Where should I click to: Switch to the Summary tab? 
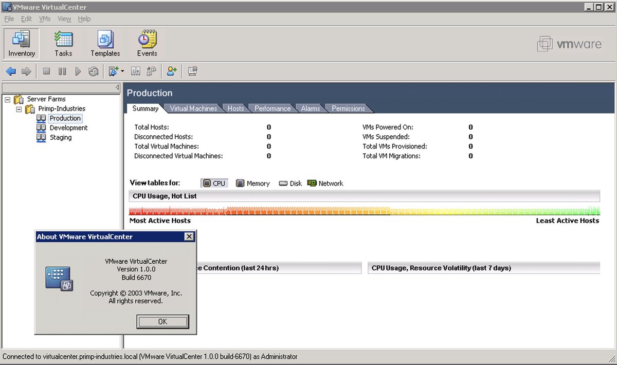point(145,108)
